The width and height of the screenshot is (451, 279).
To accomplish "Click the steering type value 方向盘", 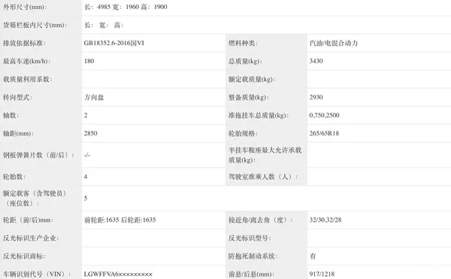I will click(x=94, y=97).
